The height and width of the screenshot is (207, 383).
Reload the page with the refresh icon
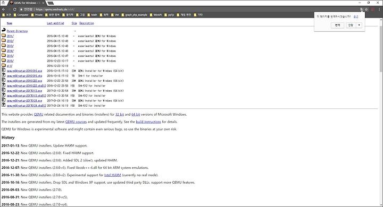(15, 9)
